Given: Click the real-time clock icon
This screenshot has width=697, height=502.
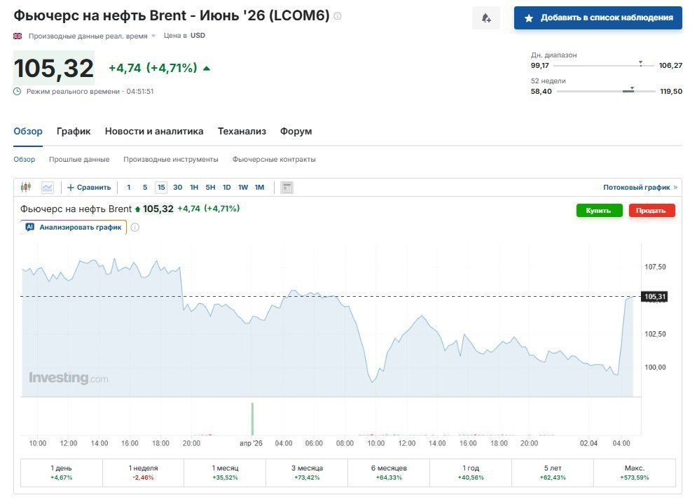Looking at the screenshot, I should (x=18, y=91).
